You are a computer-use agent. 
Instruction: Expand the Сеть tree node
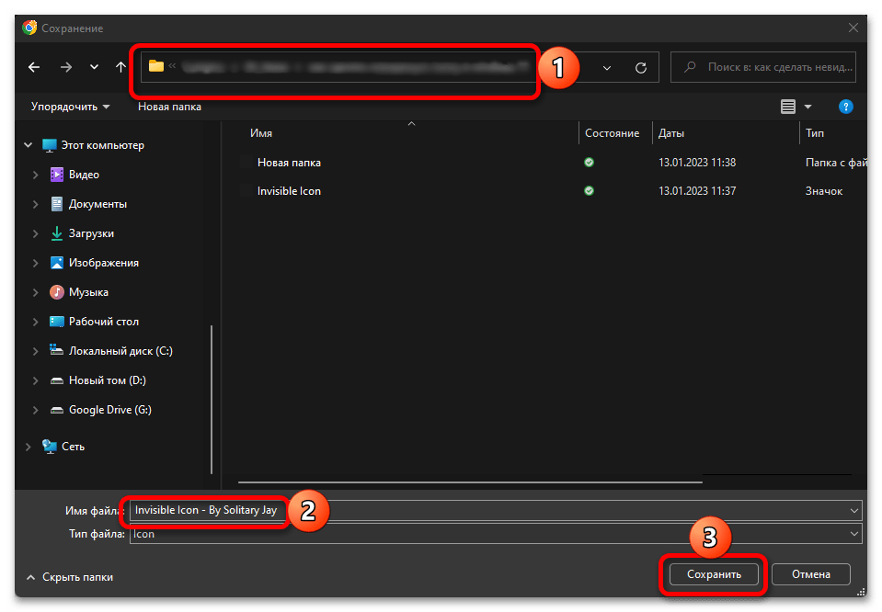pyautogui.click(x=27, y=447)
